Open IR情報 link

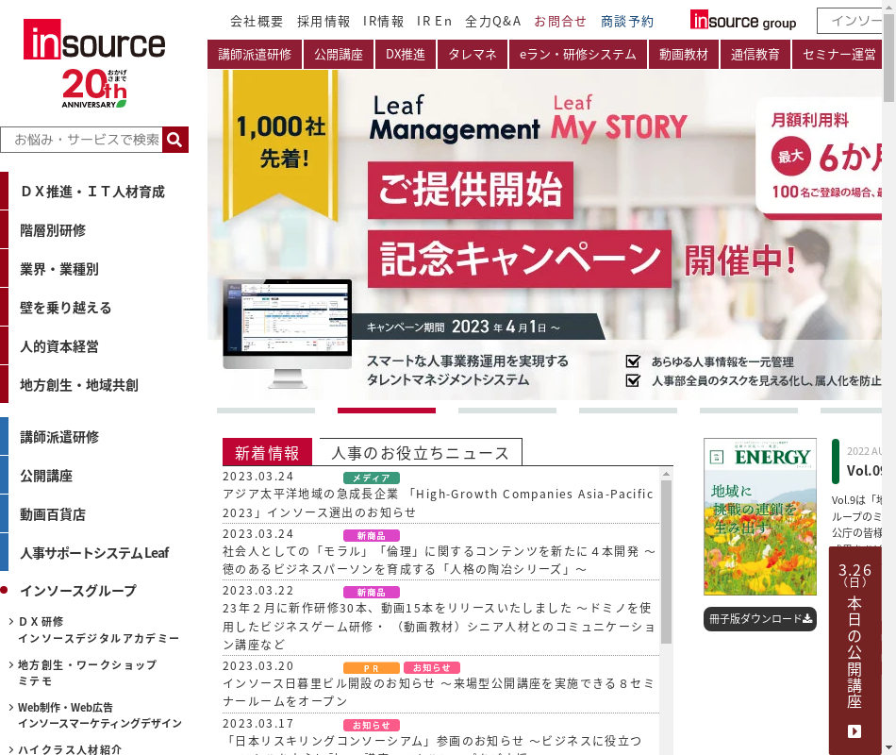pyautogui.click(x=384, y=22)
